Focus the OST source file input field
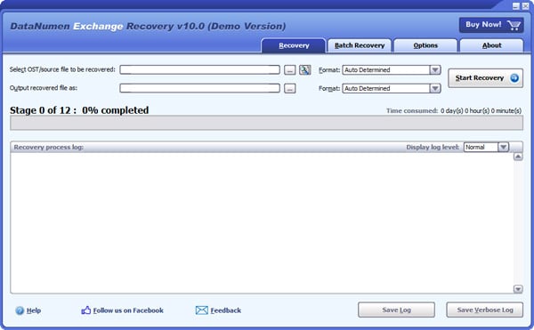The height and width of the screenshot is (330, 534). [199, 69]
